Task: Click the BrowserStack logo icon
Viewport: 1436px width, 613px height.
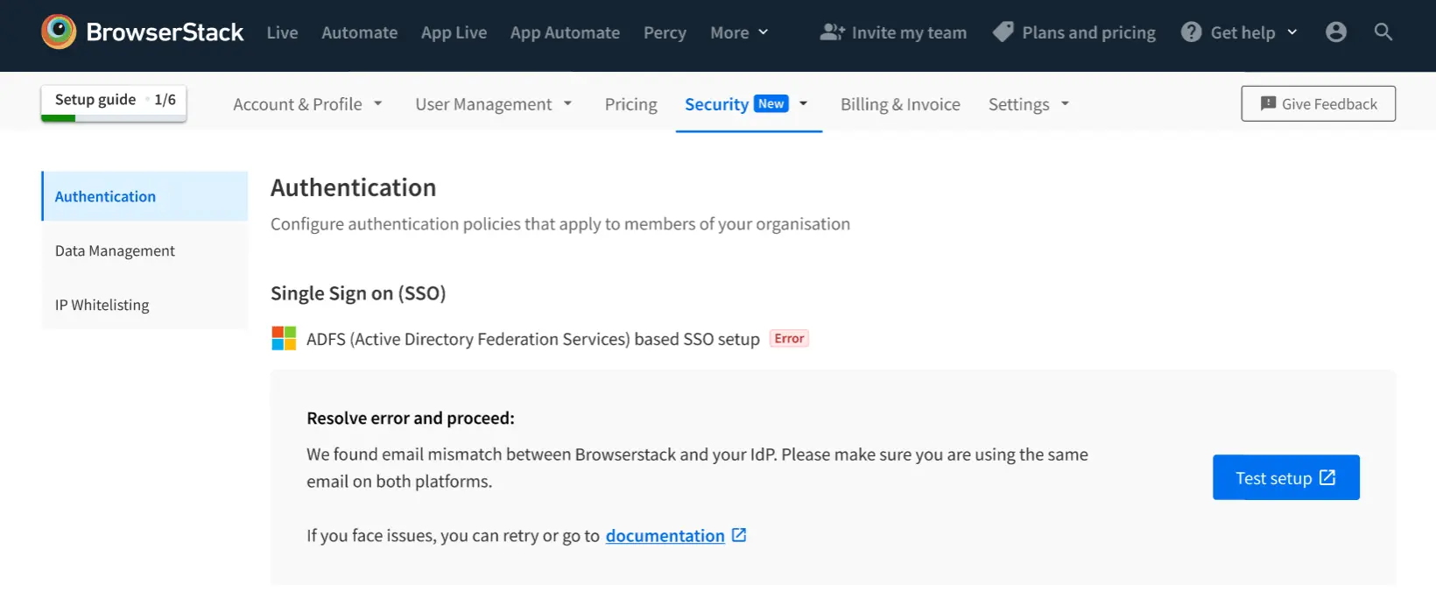Action: tap(59, 32)
